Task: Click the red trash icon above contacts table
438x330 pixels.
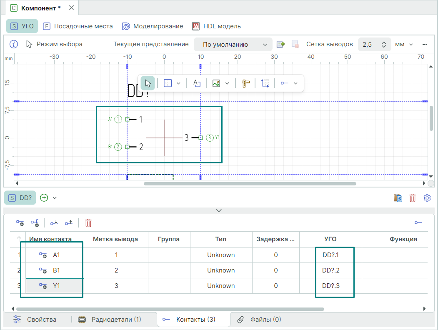Action: coord(88,223)
